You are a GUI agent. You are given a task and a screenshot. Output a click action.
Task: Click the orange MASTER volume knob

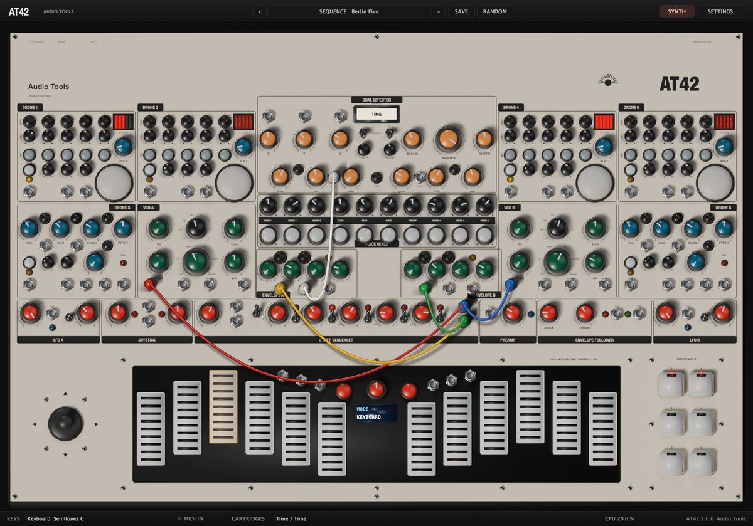(x=448, y=140)
